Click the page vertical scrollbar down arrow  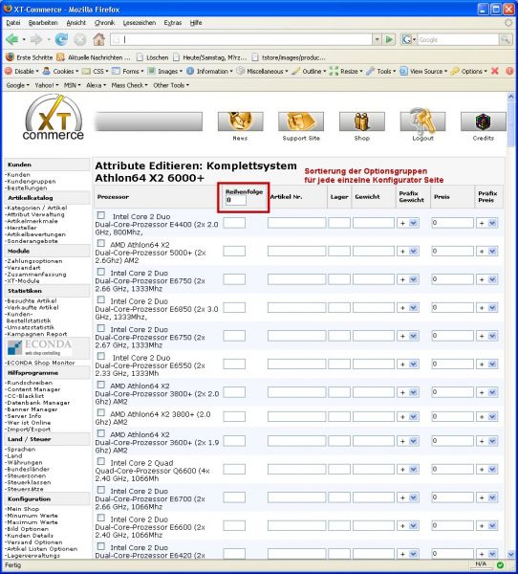click(510, 554)
